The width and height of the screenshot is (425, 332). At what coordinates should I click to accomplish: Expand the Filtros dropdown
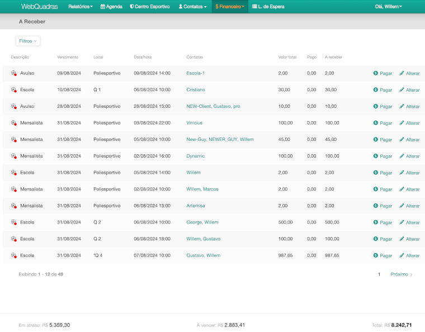(x=28, y=41)
